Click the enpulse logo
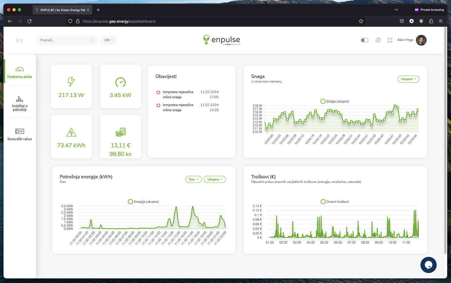The image size is (451, 283). [221, 40]
